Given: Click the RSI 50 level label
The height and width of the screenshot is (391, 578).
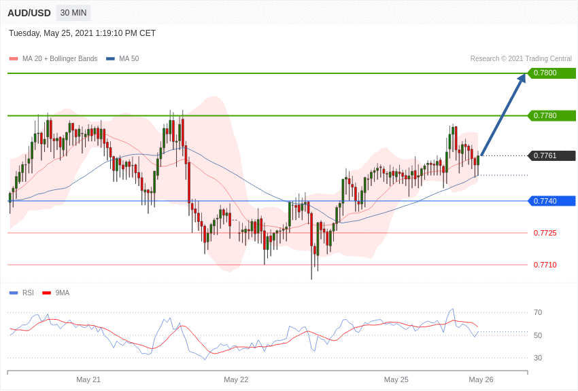Looking at the screenshot, I should (538, 335).
